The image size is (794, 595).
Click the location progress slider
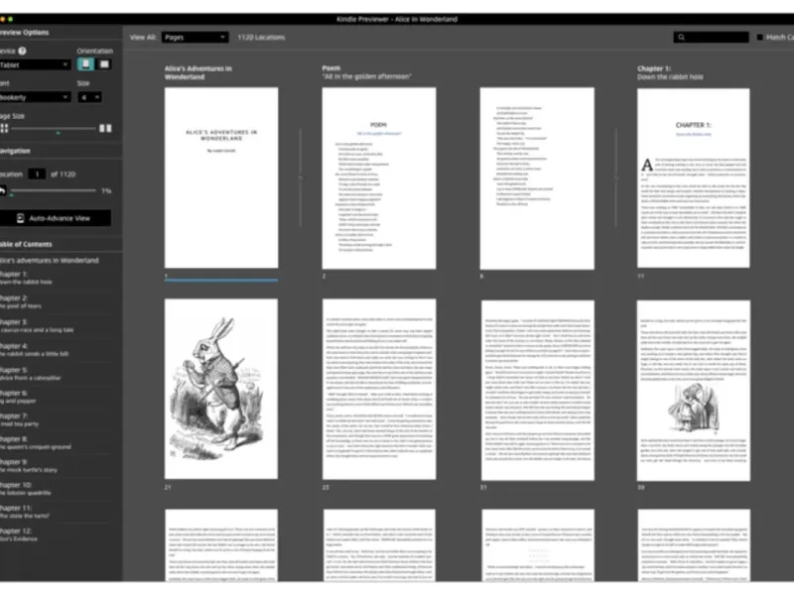[x=54, y=190]
